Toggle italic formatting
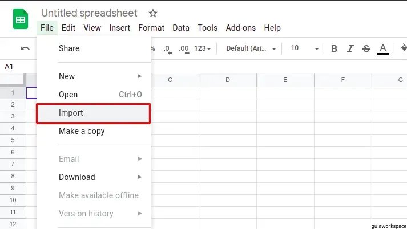 [x=350, y=48]
